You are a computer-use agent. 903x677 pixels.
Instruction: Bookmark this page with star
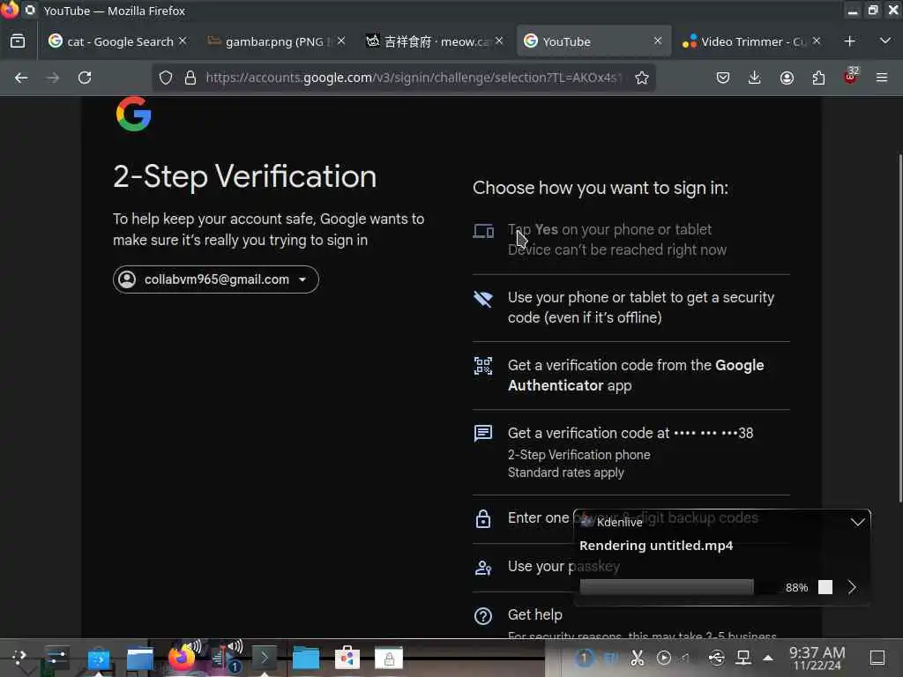(x=642, y=78)
